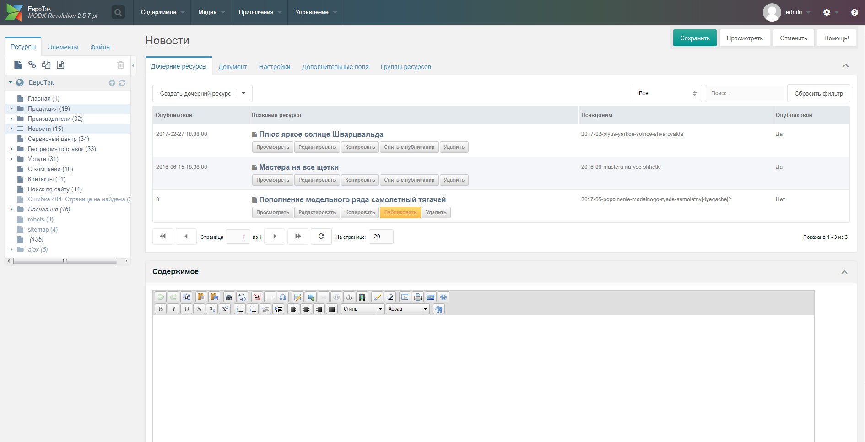Go to the next page arrow
The width and height of the screenshot is (865, 442).
[x=275, y=237]
